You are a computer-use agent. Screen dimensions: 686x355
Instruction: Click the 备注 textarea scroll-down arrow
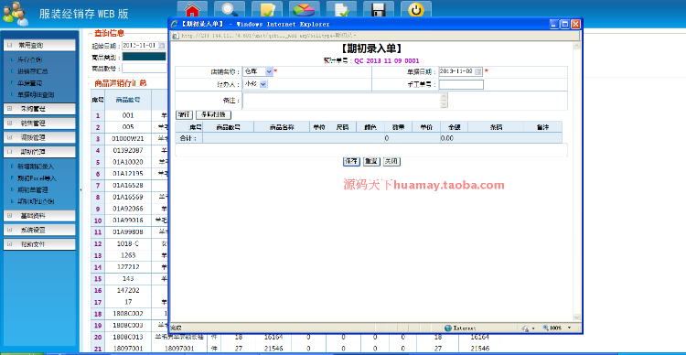pyautogui.click(x=444, y=105)
